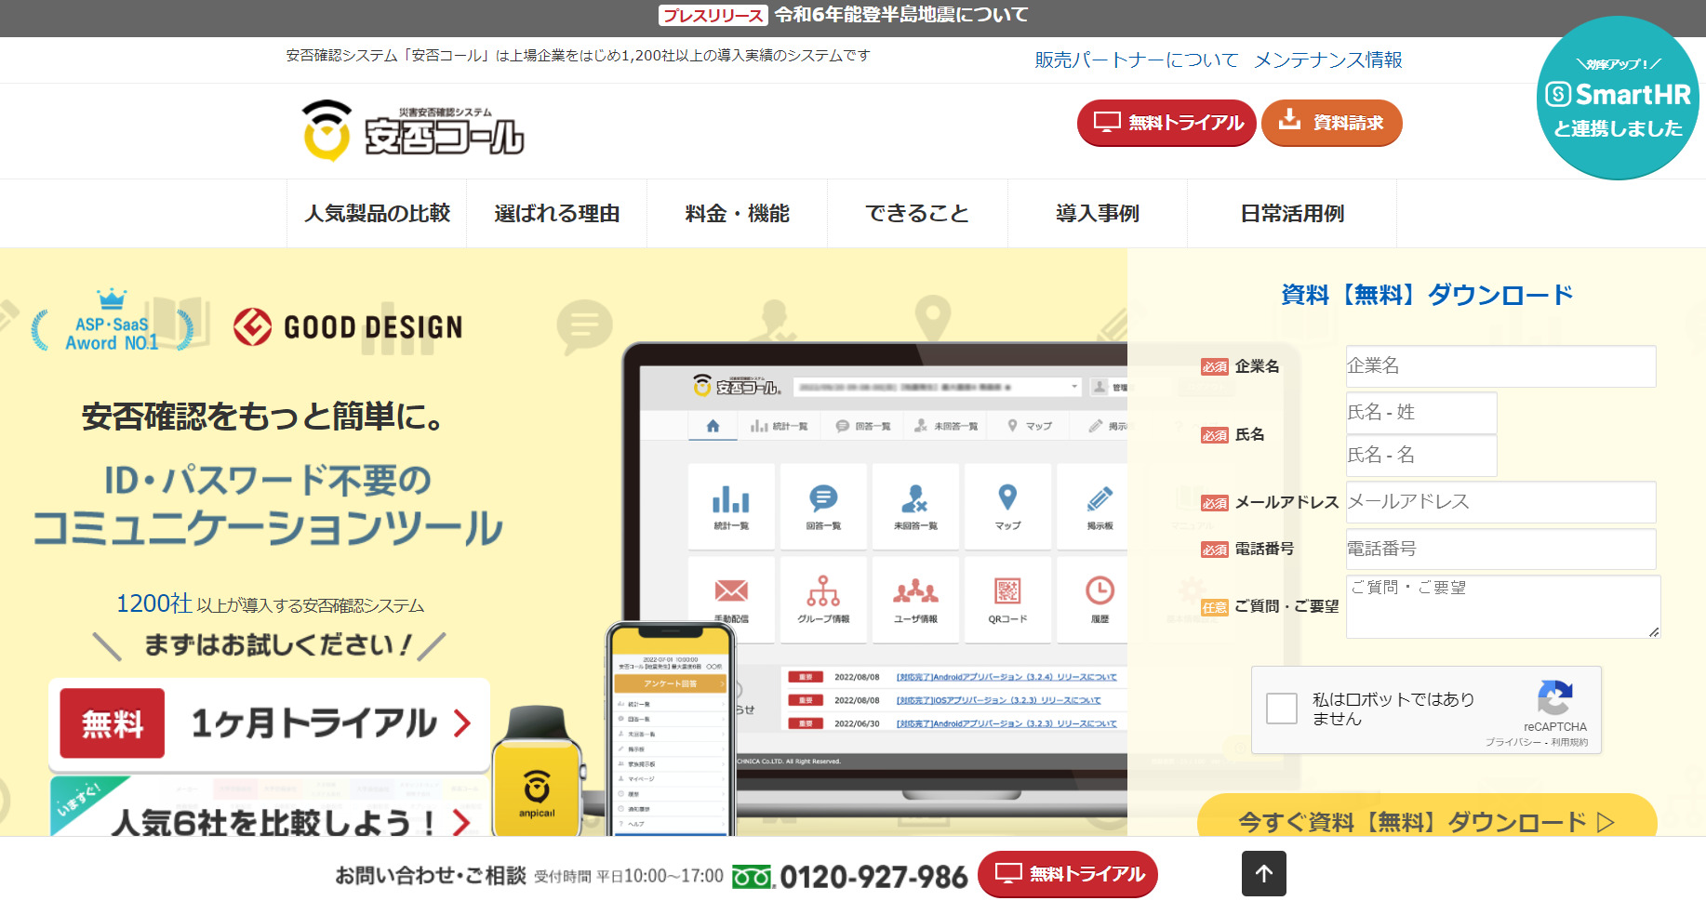Open 導入事例 menu item
The height and width of the screenshot is (901, 1706).
pos(1098,214)
